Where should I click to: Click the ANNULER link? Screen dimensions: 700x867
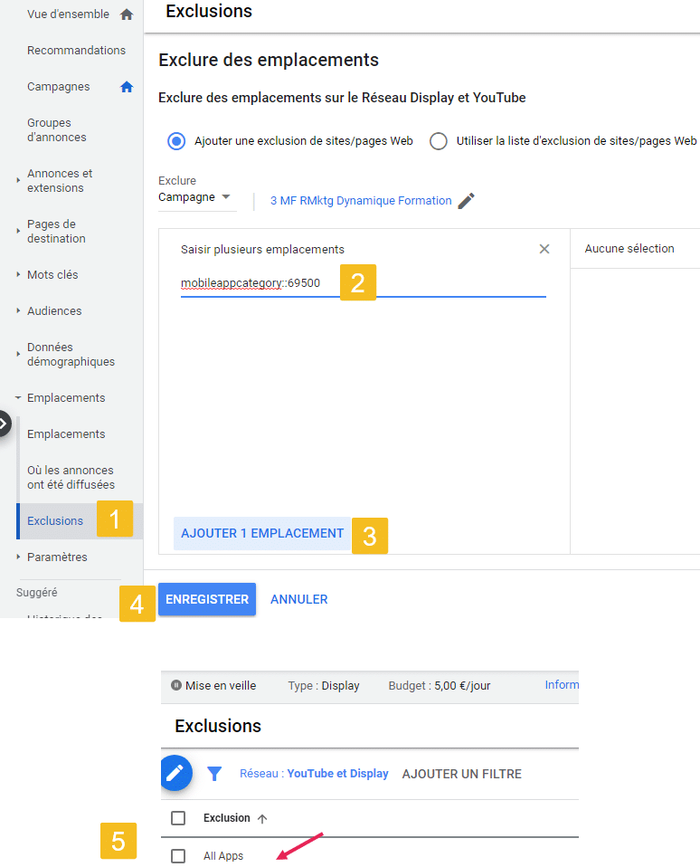pyautogui.click(x=298, y=599)
